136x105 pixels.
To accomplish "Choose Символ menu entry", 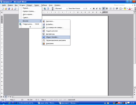I will (x=30, y=18).
